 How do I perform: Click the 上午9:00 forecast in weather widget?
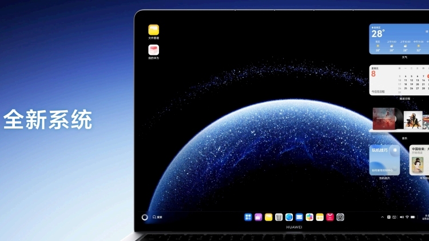(x=391, y=46)
